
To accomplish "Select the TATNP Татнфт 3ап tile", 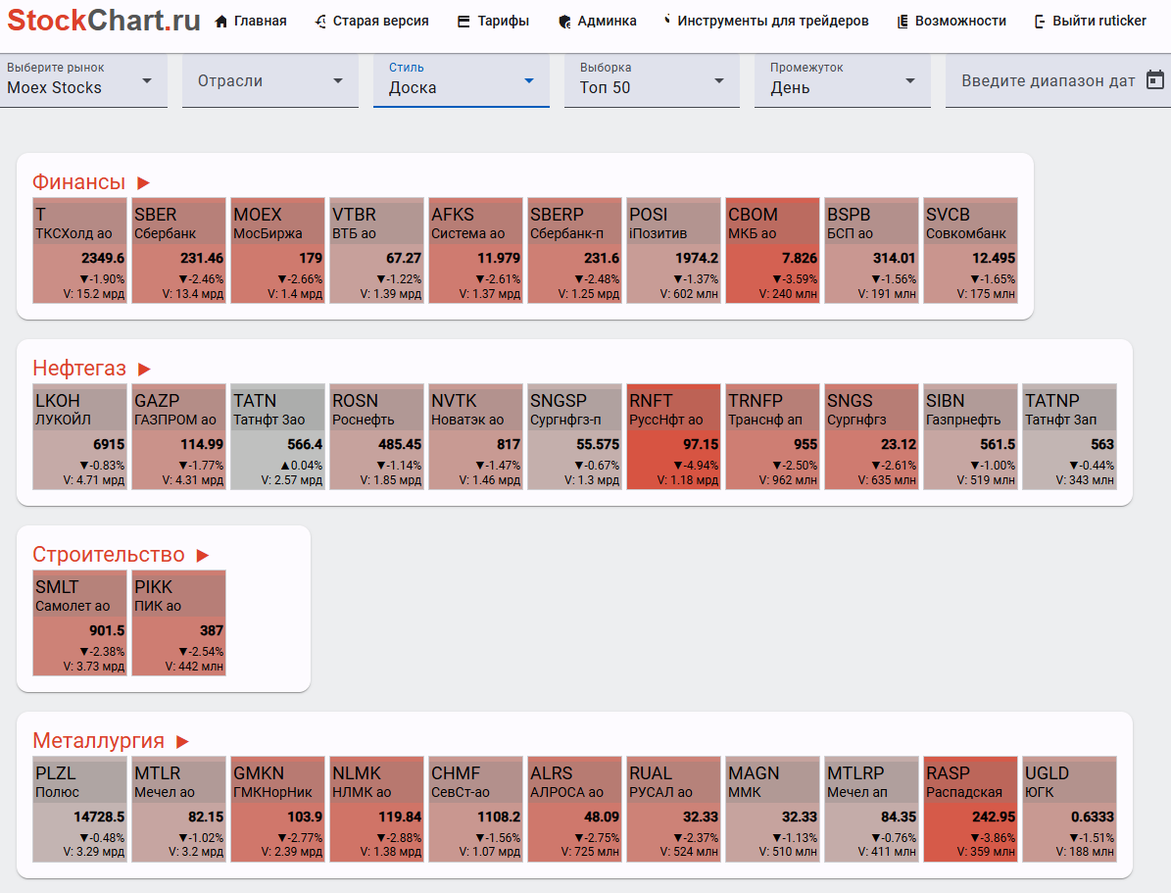I will tap(1069, 436).
